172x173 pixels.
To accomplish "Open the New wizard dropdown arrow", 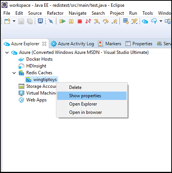I will [x=14, y=21].
